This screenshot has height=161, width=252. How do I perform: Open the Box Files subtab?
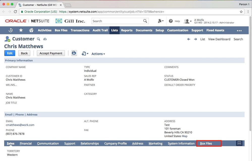click(x=206, y=144)
